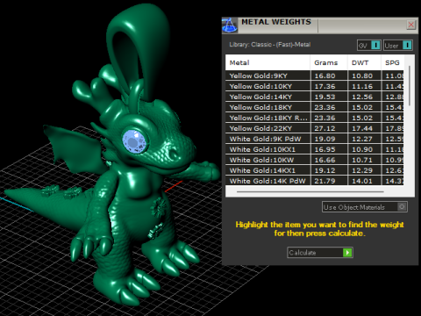Click the 17.44 DWT value
The width and height of the screenshot is (421, 316).
(x=362, y=128)
